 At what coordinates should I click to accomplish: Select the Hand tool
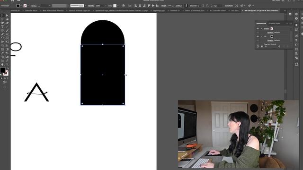[x=2, y=64]
